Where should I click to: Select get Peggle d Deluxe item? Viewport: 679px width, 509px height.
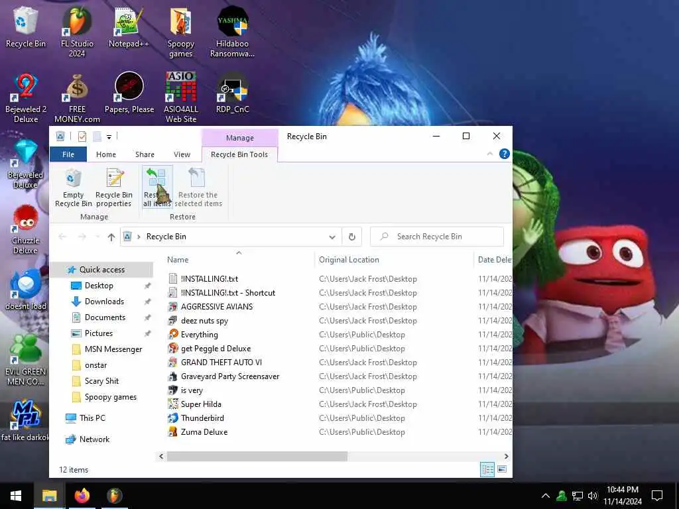click(x=216, y=349)
